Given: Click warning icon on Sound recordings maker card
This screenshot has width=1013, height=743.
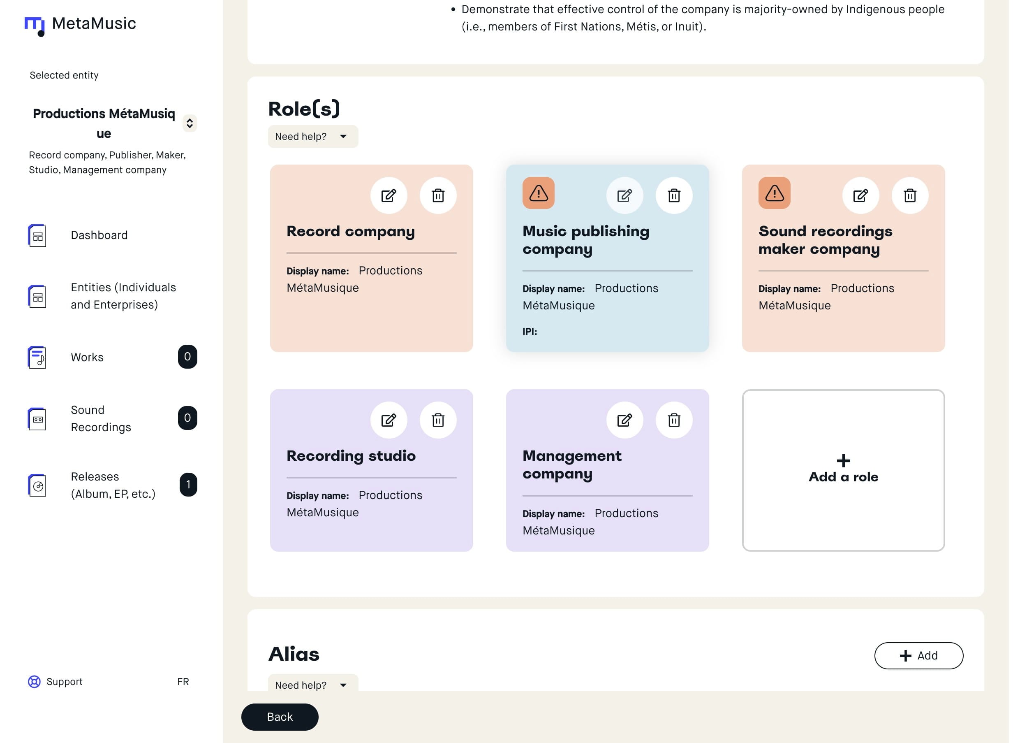Looking at the screenshot, I should coord(774,193).
